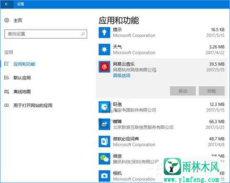Click the 2017/4/8 date
The height and width of the screenshot is (183, 230).
(216, 144)
